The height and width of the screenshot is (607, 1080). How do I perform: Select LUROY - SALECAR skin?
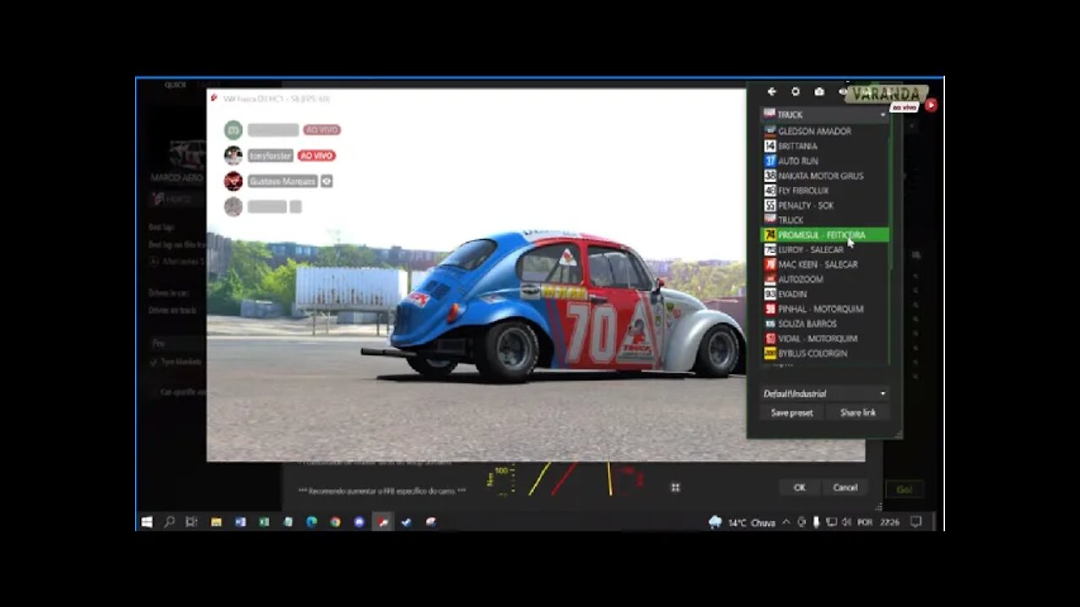(825, 250)
